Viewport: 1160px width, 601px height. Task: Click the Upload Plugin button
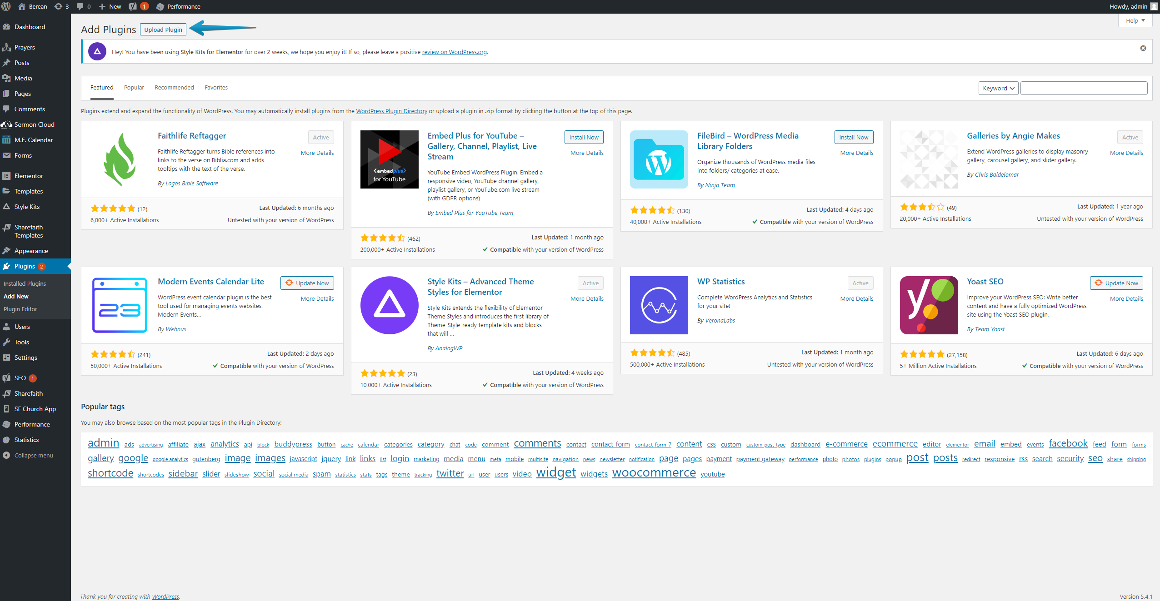[x=163, y=30]
